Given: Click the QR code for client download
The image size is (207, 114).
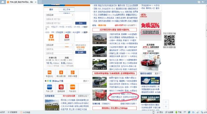Looking at the screenshot, I should click(169, 40).
